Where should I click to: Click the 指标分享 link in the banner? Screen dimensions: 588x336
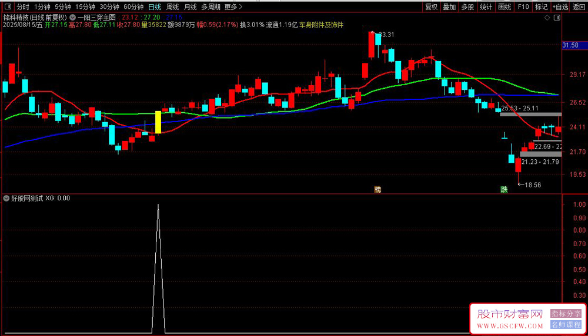click(566, 313)
